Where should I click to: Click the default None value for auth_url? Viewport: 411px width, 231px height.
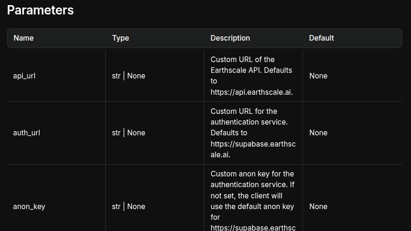[x=318, y=133]
